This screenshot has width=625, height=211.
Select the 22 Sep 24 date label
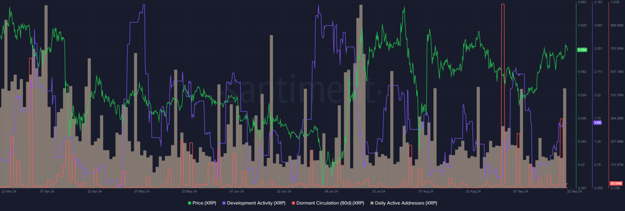(x=575, y=191)
